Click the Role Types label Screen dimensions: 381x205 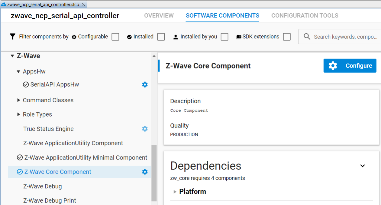click(x=37, y=114)
